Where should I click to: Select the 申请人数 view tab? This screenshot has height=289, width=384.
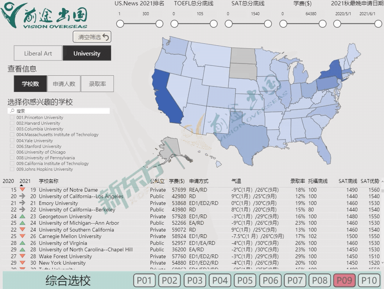click(x=64, y=84)
